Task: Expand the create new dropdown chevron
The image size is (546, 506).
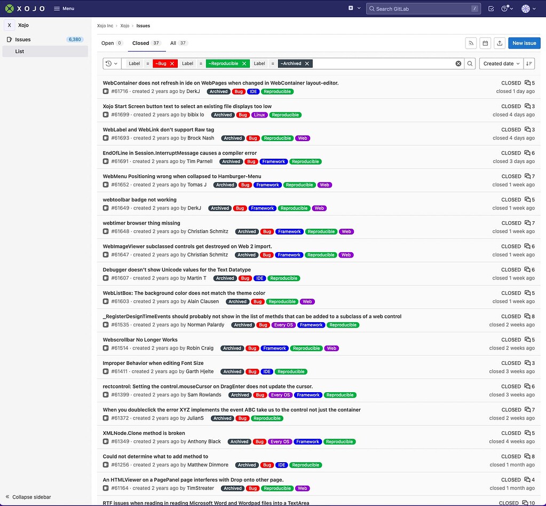Action: point(359,8)
